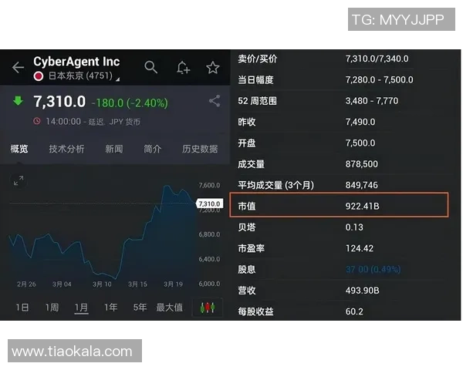Screen dimensions: 463x370
Task: Expand the chart to fullscreen
Action: point(19,180)
